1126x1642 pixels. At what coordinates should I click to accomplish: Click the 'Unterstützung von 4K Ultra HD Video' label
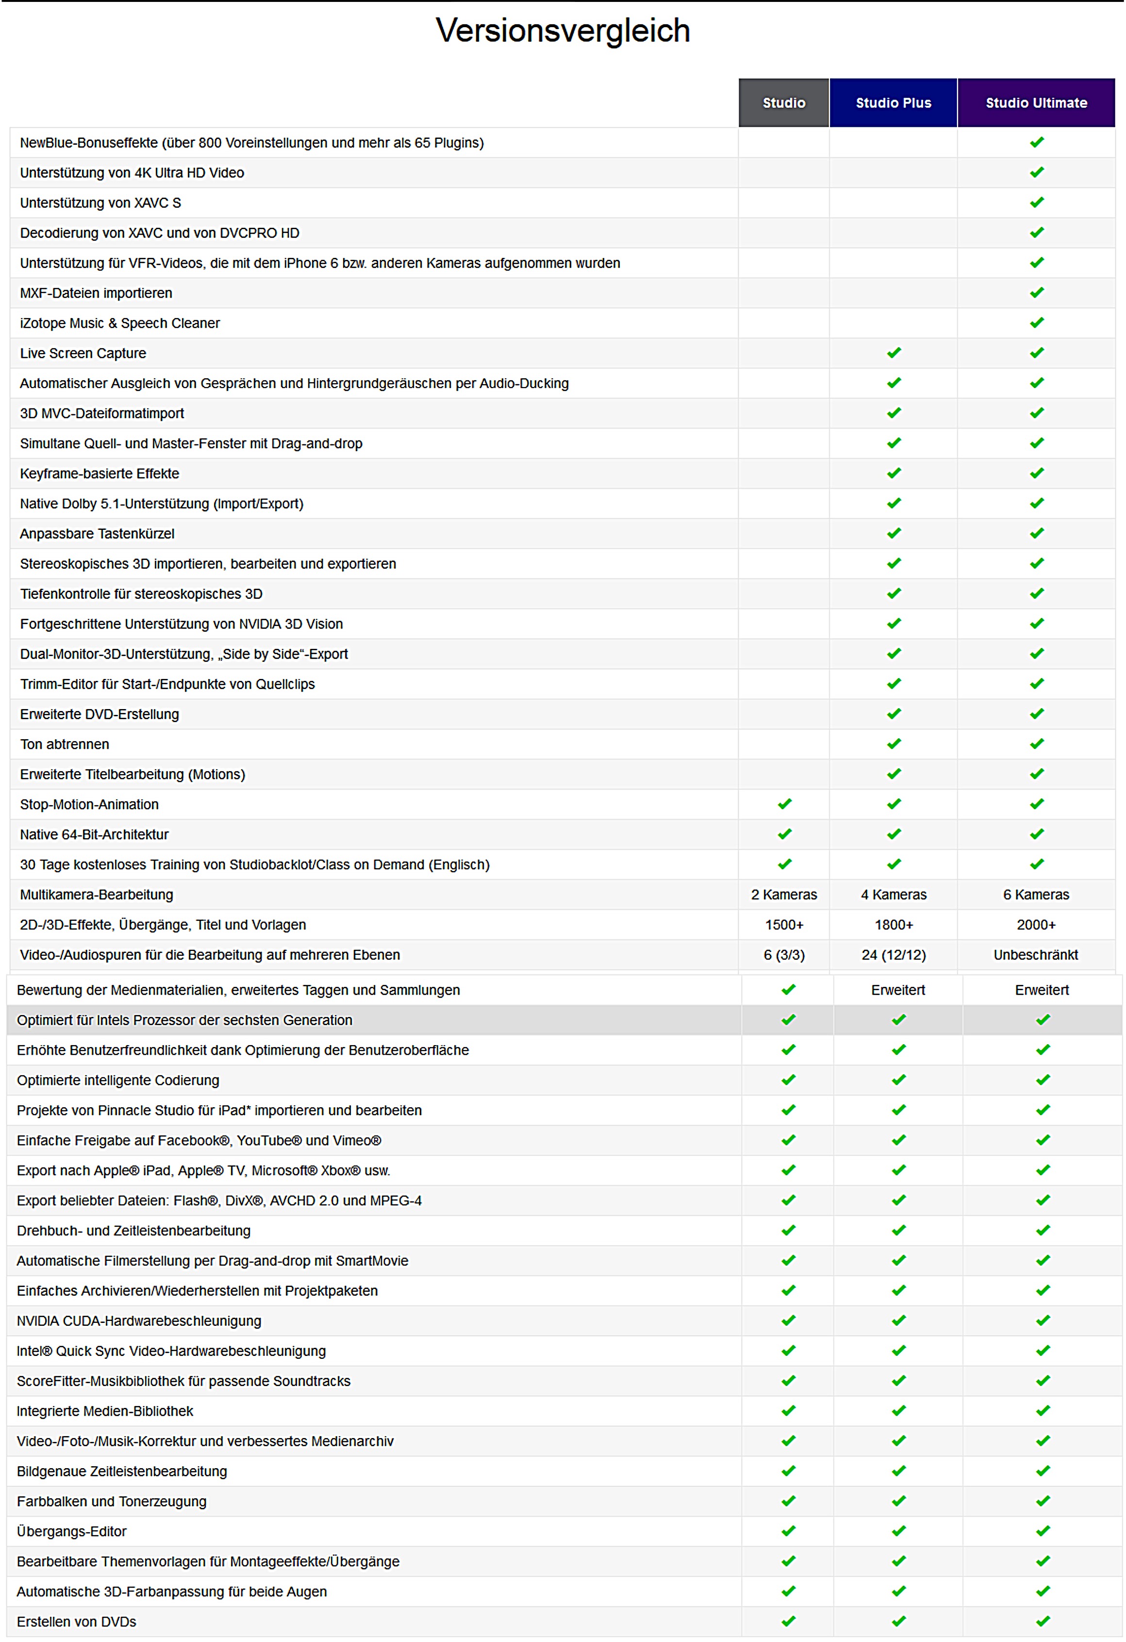pos(132,172)
